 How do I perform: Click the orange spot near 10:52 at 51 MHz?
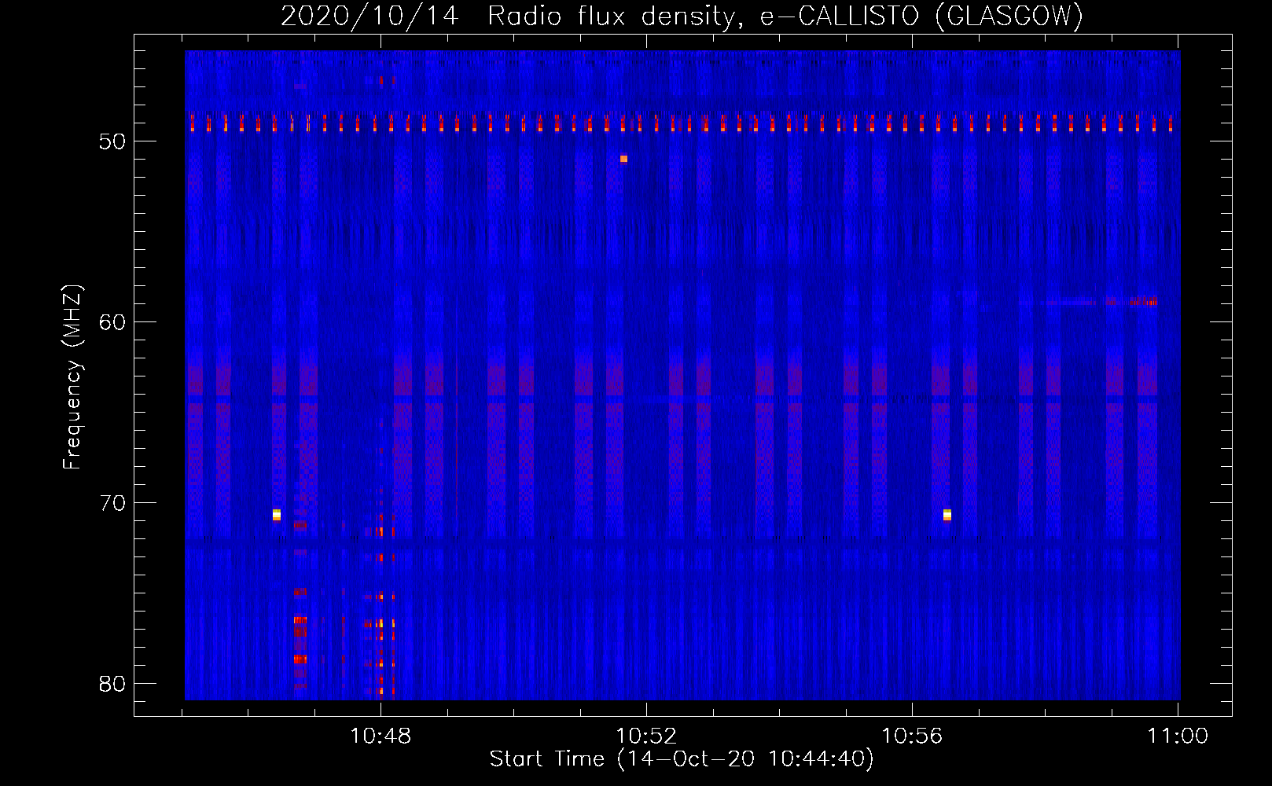623,159
